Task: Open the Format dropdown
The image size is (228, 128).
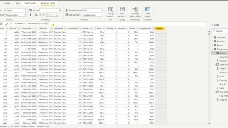Action: pyautogui.click(x=50, y=10)
